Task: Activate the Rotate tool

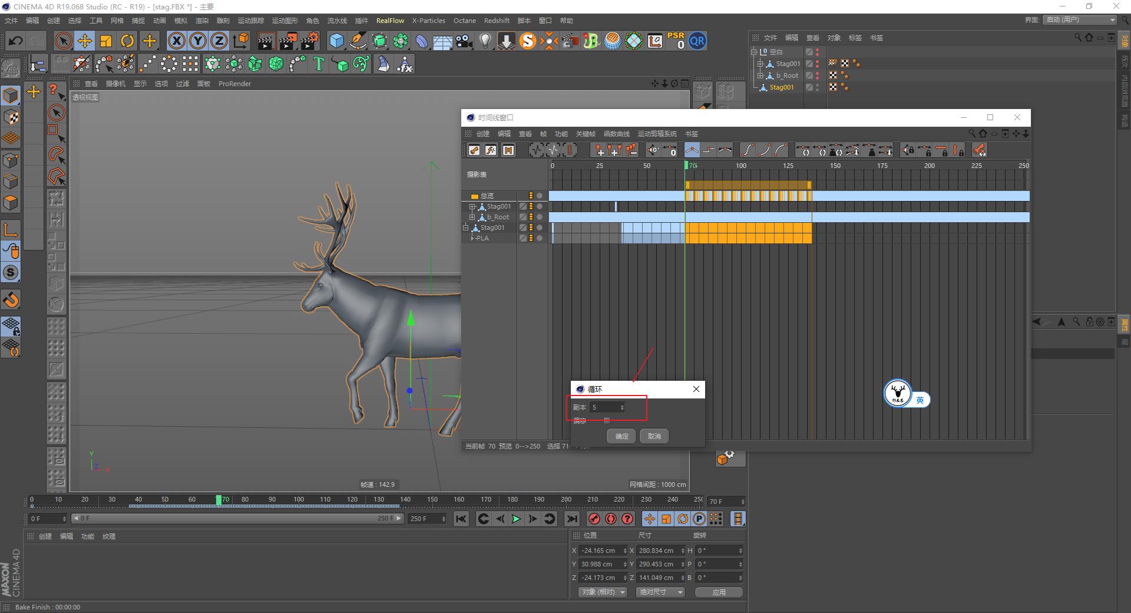Action: [x=127, y=41]
